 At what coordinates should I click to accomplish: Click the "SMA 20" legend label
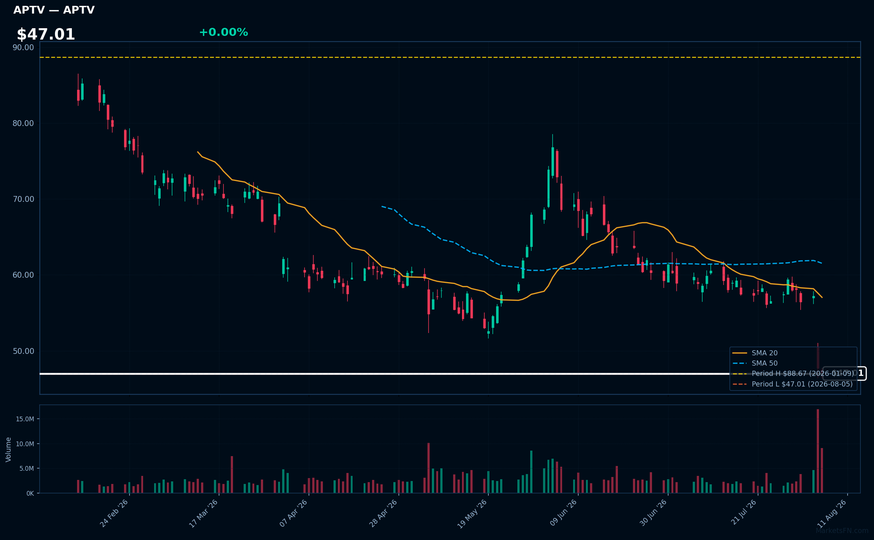pyautogui.click(x=765, y=353)
